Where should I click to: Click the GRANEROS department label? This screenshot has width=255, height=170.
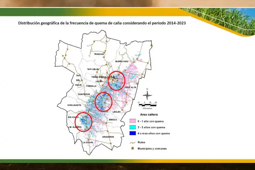pos(108,137)
